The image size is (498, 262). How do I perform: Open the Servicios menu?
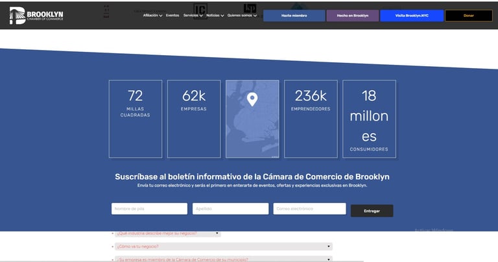tap(193, 16)
